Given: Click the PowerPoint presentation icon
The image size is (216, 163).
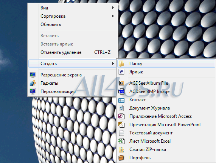Looking at the screenshot, I should pos(121,125).
